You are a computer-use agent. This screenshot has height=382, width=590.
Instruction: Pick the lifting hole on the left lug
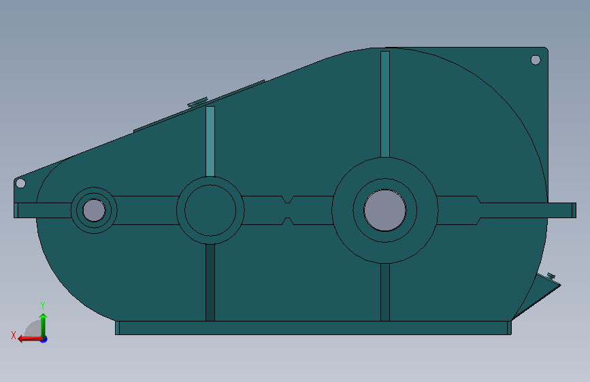pos(20,184)
